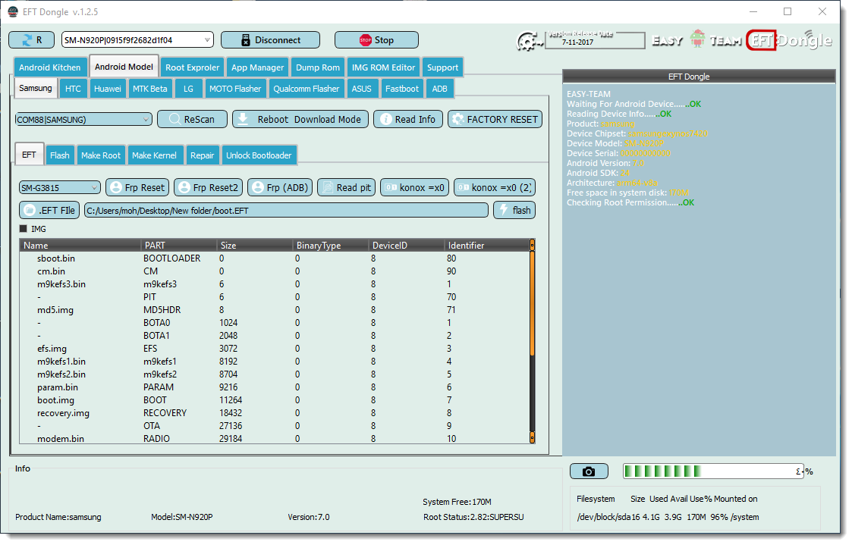Screen dimensions: 852x545
Task: Open the Fastboot tab
Action: (402, 89)
